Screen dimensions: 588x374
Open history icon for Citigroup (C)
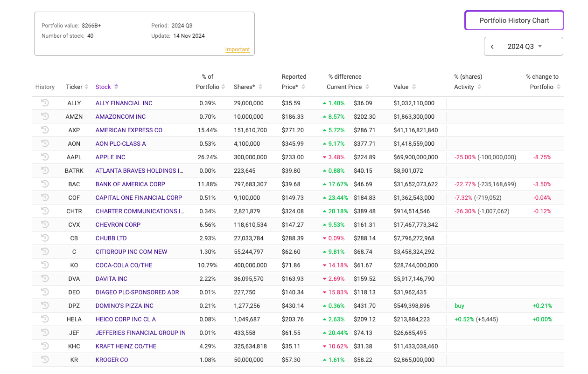(45, 252)
